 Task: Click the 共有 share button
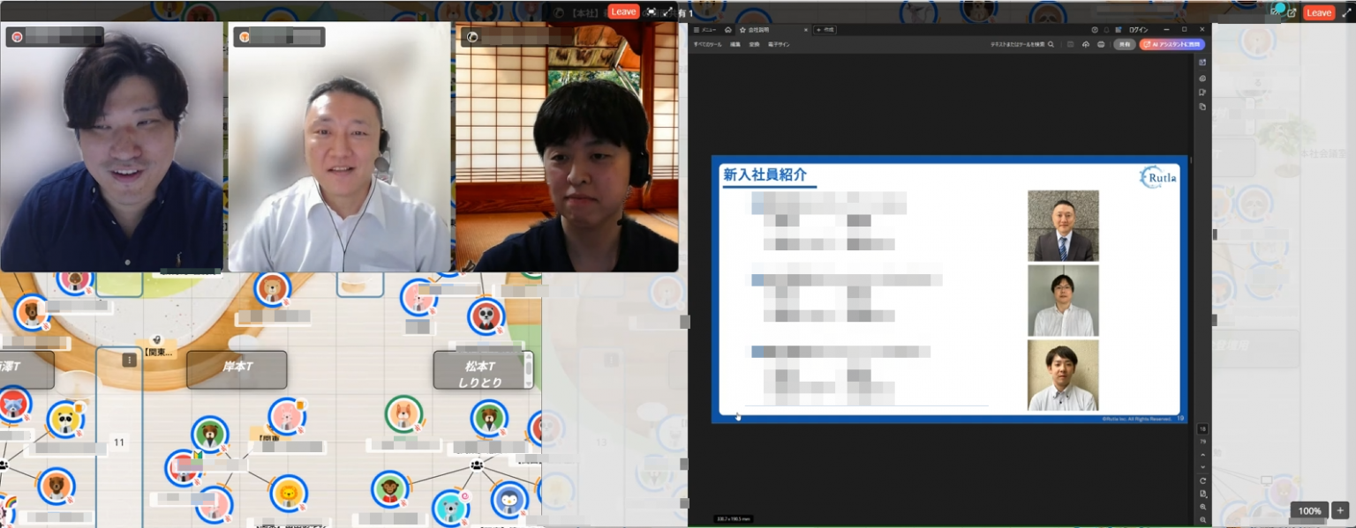tap(1124, 44)
